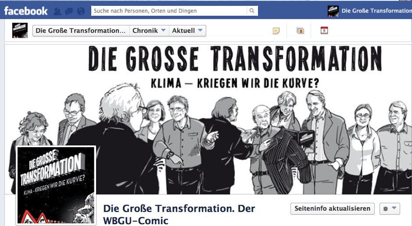
Task: Expand the Aktuell dropdown
Action: pos(187,31)
